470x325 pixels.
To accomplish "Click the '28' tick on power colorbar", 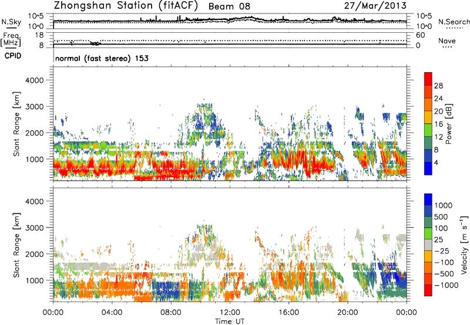I will [x=438, y=86].
